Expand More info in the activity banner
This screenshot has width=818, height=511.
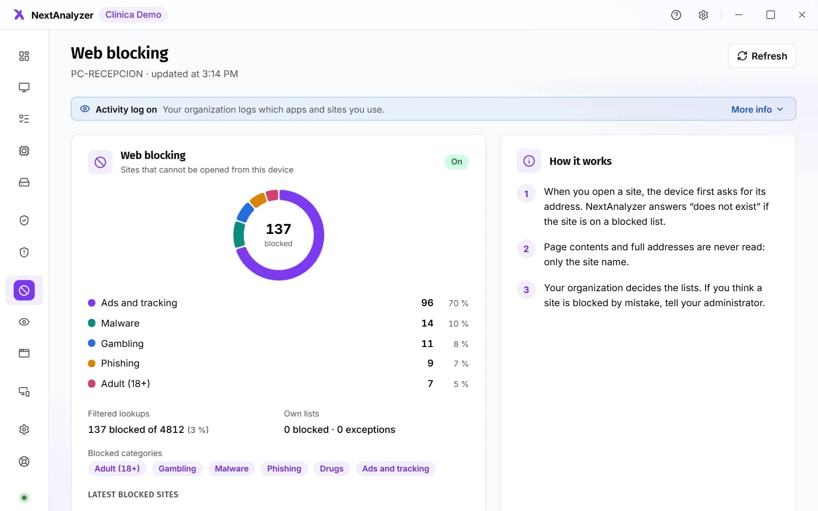(757, 109)
